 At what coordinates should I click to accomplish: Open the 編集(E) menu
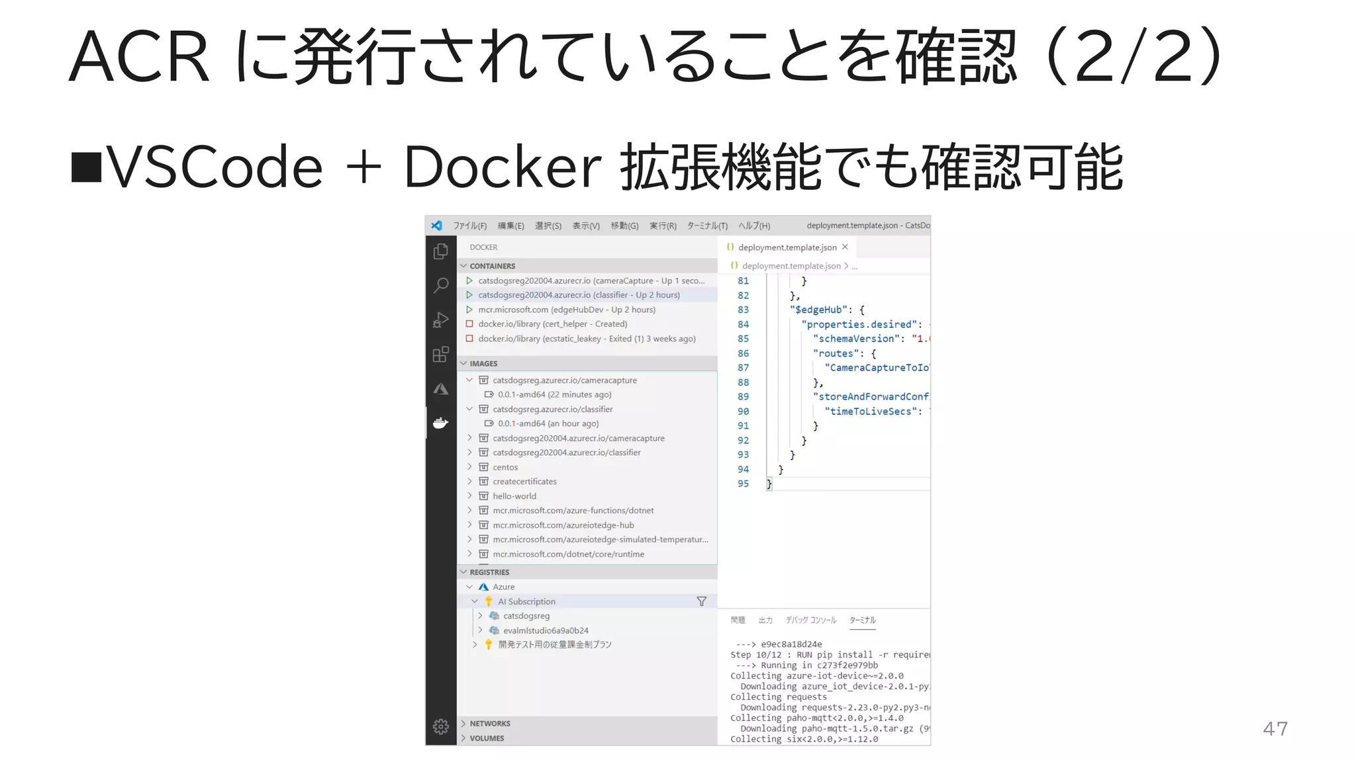click(510, 226)
